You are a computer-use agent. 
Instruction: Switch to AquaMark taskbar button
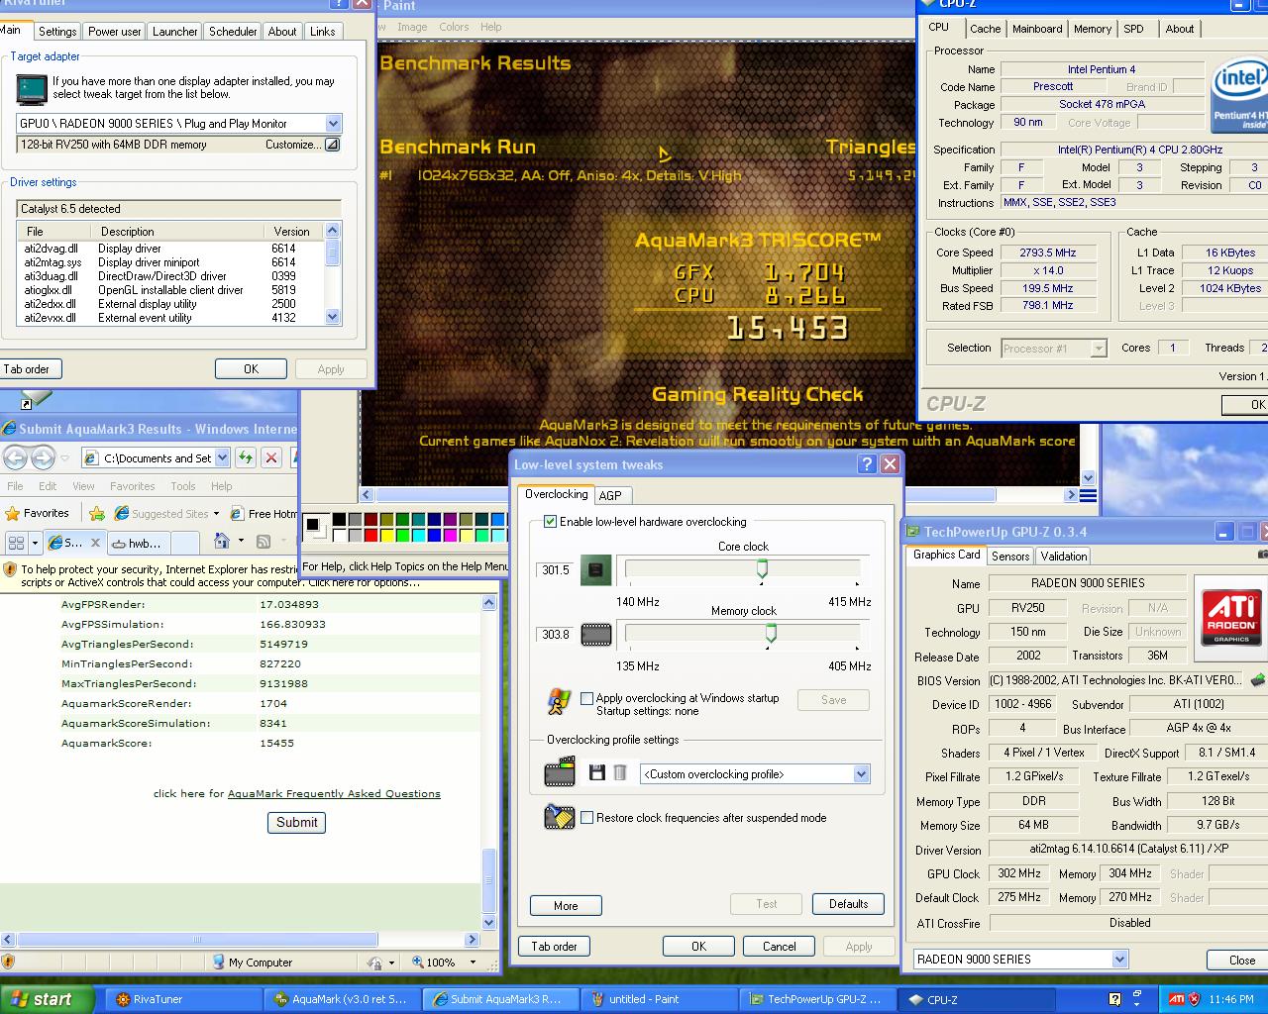342,999
